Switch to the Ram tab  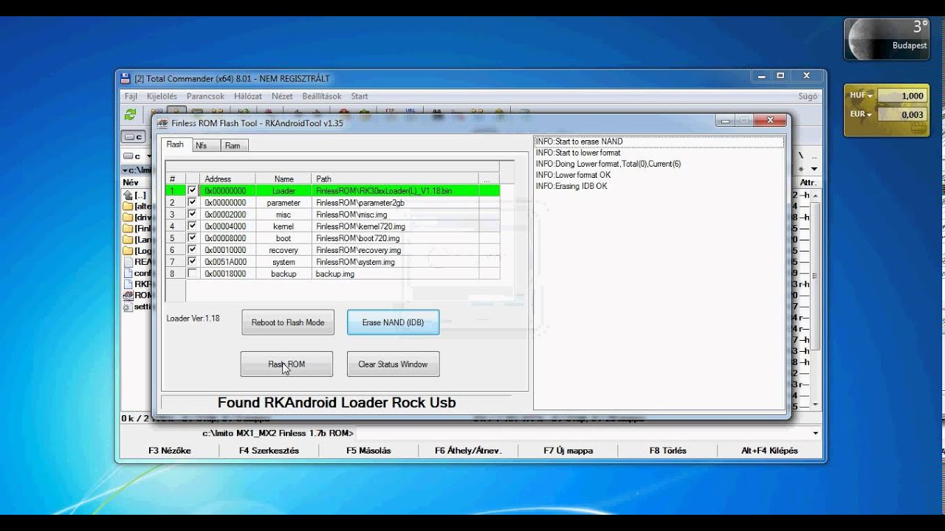pos(233,146)
